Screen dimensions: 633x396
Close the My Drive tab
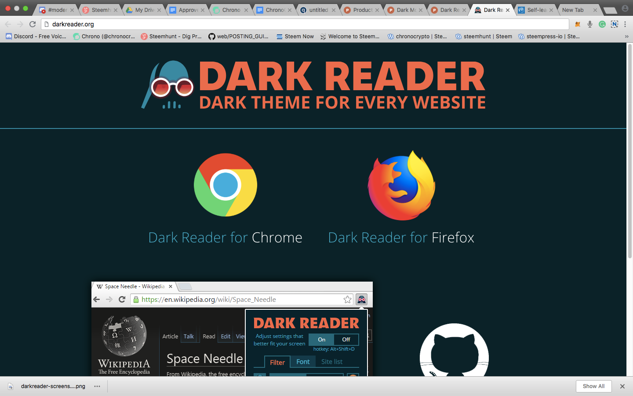click(159, 10)
